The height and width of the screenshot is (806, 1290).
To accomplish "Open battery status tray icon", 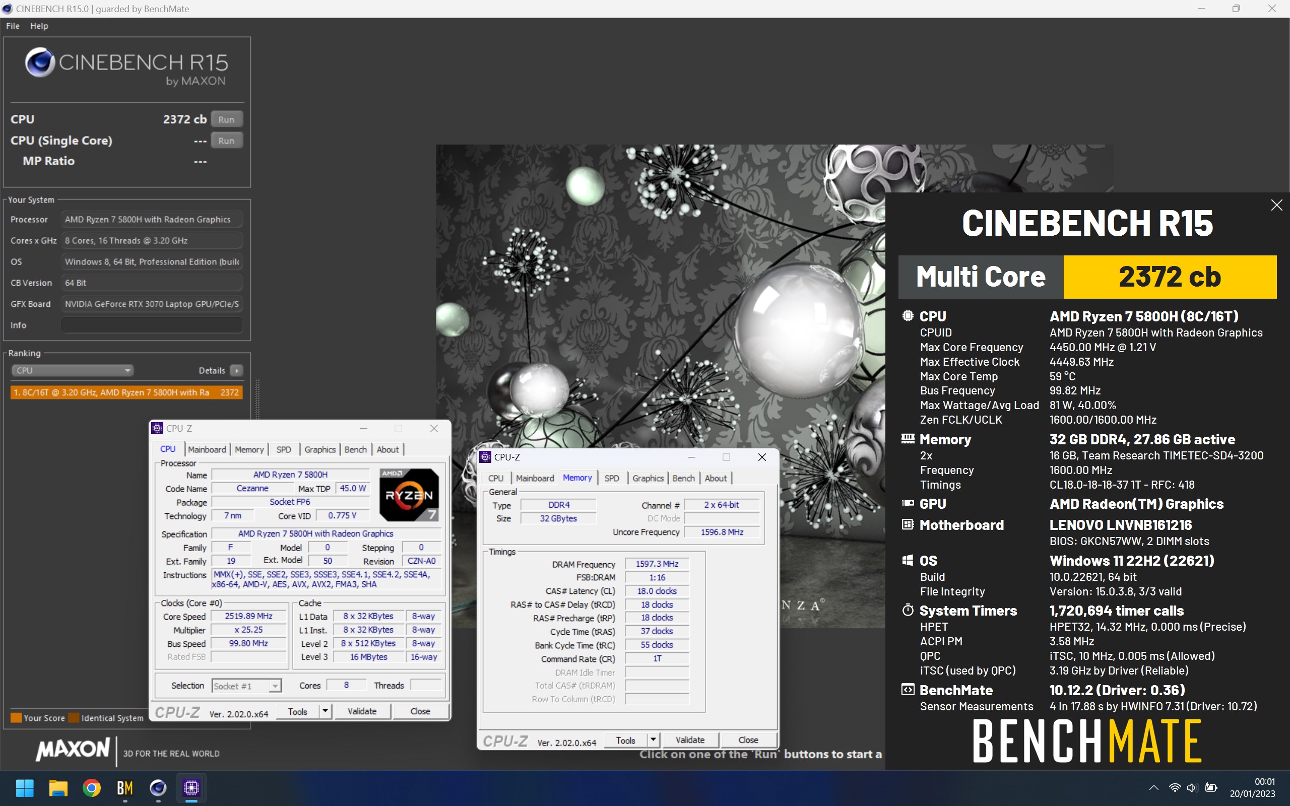I will 1211,788.
